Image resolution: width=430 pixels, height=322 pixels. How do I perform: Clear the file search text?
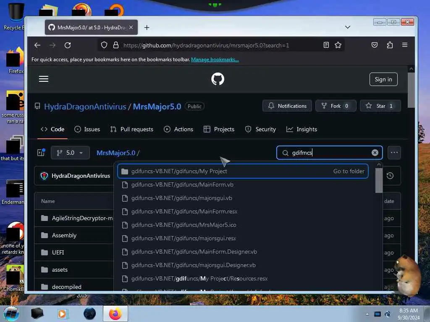coord(375,153)
